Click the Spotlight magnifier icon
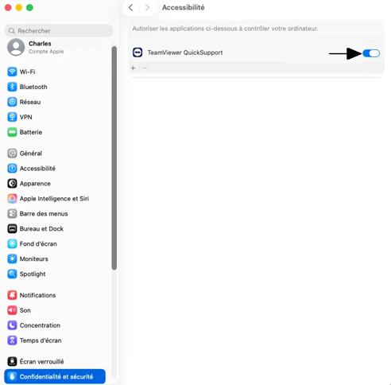The height and width of the screenshot is (385, 391). coord(12,274)
